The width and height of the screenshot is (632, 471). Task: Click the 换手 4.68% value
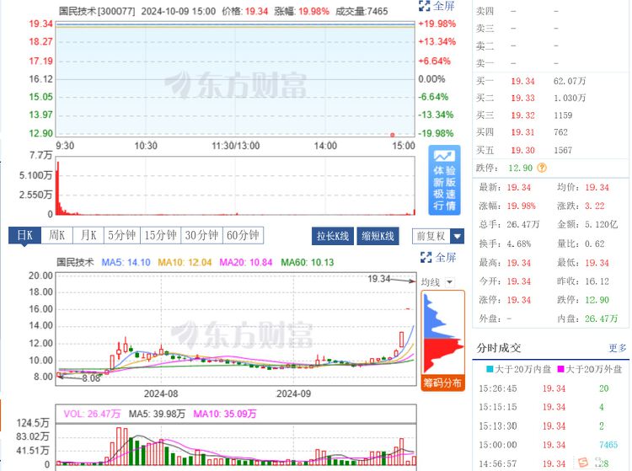(x=519, y=244)
